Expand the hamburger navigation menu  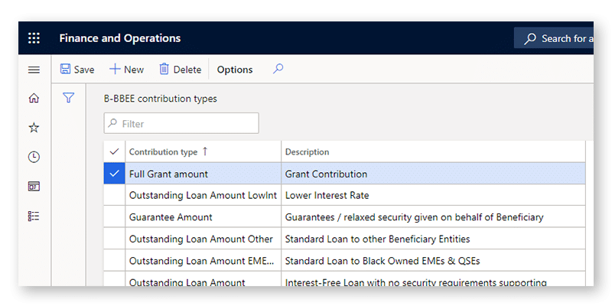(34, 70)
